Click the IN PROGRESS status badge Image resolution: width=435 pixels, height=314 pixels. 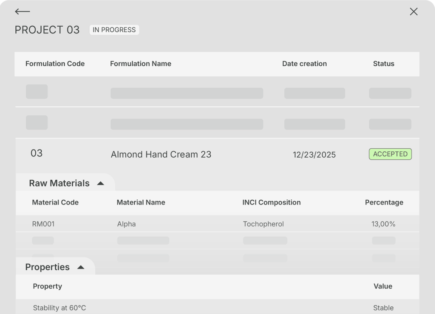tap(114, 30)
